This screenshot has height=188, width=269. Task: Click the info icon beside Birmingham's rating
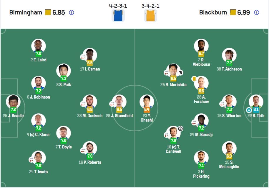click(71, 12)
